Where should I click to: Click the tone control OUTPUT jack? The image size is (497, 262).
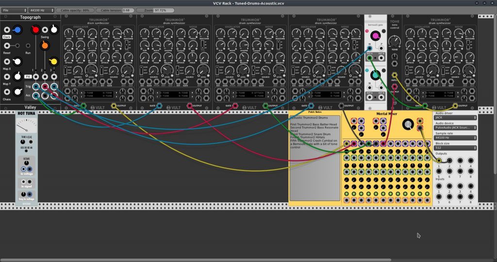(x=394, y=86)
